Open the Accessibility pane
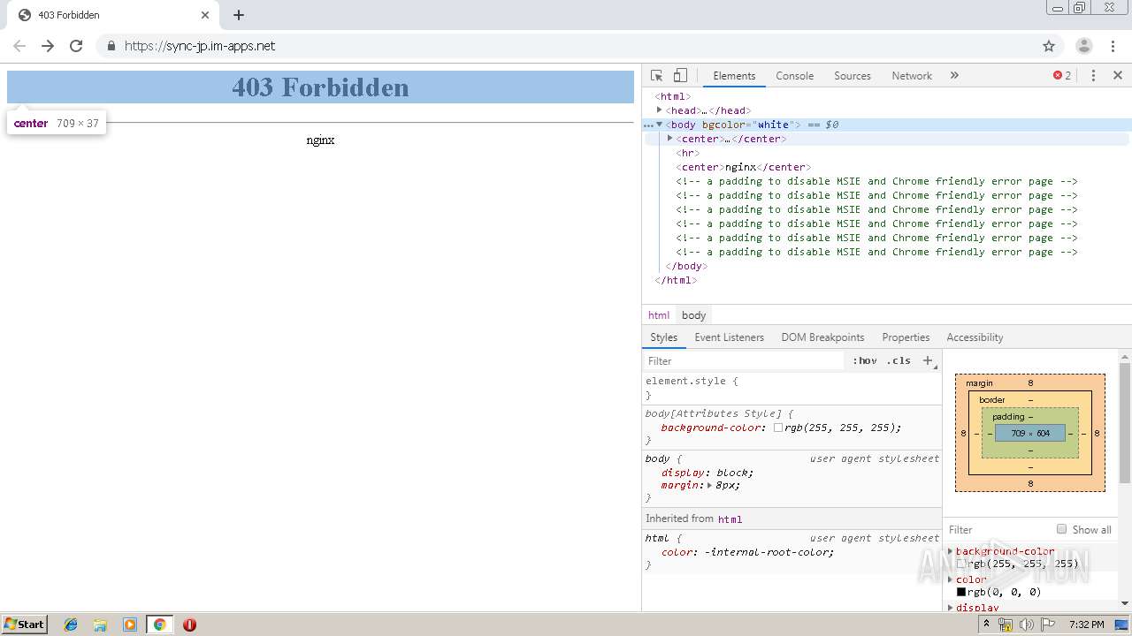The height and width of the screenshot is (636, 1132). coord(975,337)
